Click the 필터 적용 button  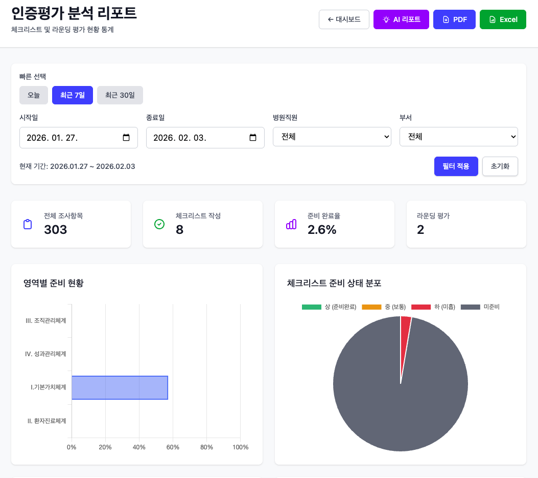456,166
